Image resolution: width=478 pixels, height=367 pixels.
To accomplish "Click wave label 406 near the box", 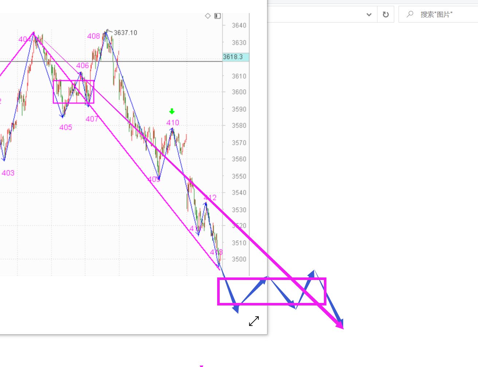I will click(82, 66).
